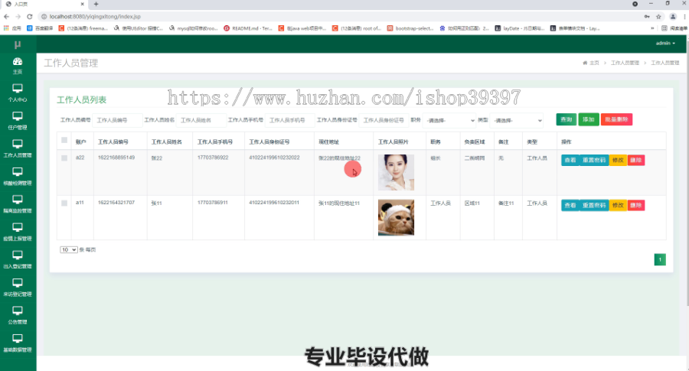This screenshot has height=371, width=689.
Task: Open the cat photo thumbnail of 张11
Action: click(396, 217)
